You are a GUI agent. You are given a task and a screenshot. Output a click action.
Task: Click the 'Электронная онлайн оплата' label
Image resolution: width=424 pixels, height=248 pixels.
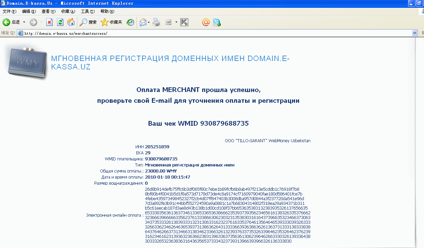click(115, 215)
